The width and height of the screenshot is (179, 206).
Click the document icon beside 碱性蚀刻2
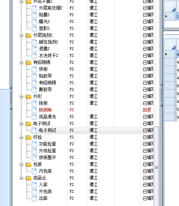coord(34,42)
